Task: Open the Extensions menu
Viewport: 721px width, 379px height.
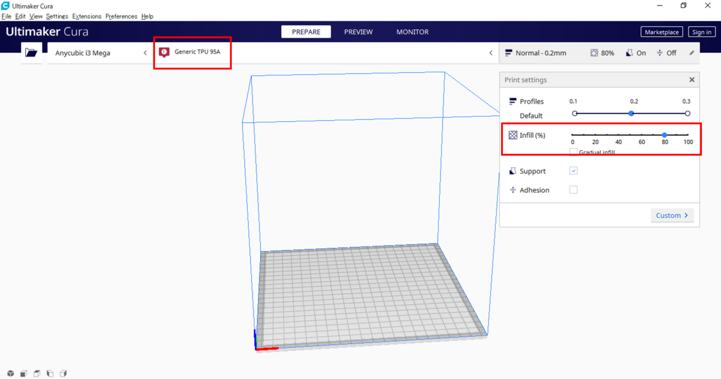Action: (x=87, y=16)
